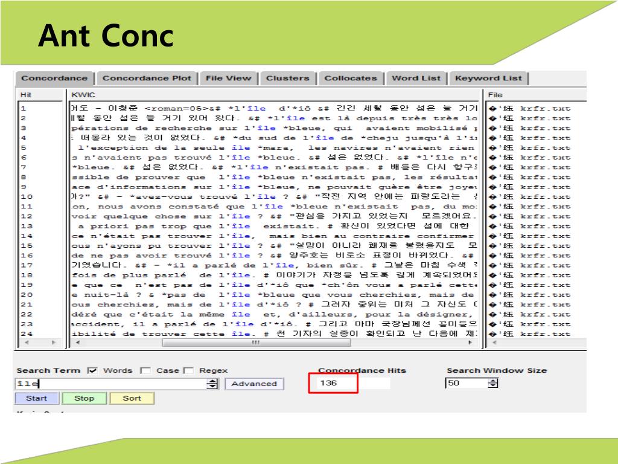Open the File View tab
Viewport: 618px width, 464px height.
click(228, 78)
